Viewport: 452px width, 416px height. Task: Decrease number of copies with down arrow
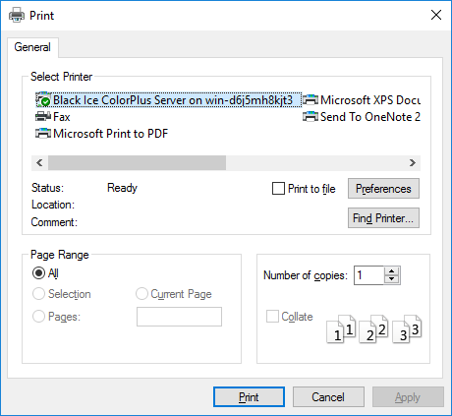coord(392,279)
